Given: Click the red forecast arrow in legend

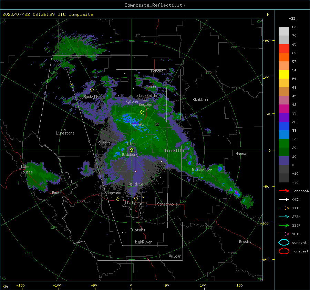Looking at the screenshot, I should (284, 191).
